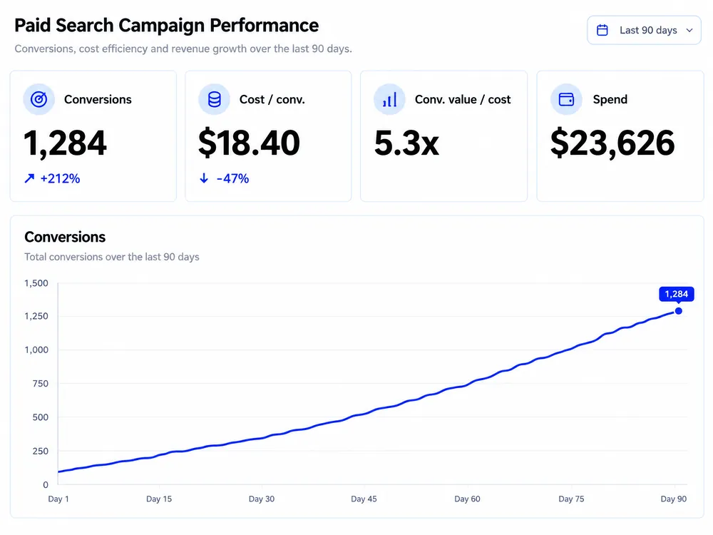Open the Last 90 days date range dropdown
The width and height of the screenshot is (713, 535).
point(644,30)
